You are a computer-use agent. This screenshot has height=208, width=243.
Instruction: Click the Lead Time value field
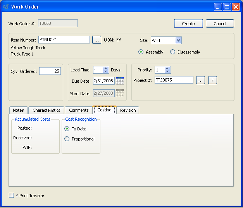98,70
